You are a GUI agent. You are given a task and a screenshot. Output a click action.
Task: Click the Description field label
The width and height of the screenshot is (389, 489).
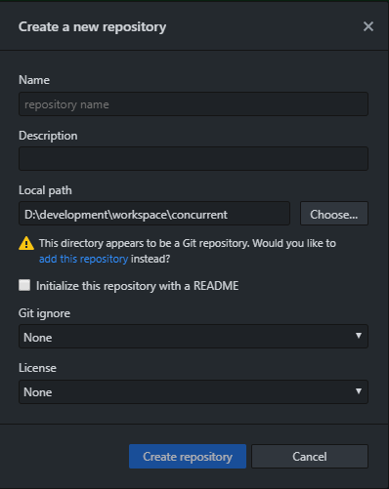pyautogui.click(x=48, y=136)
